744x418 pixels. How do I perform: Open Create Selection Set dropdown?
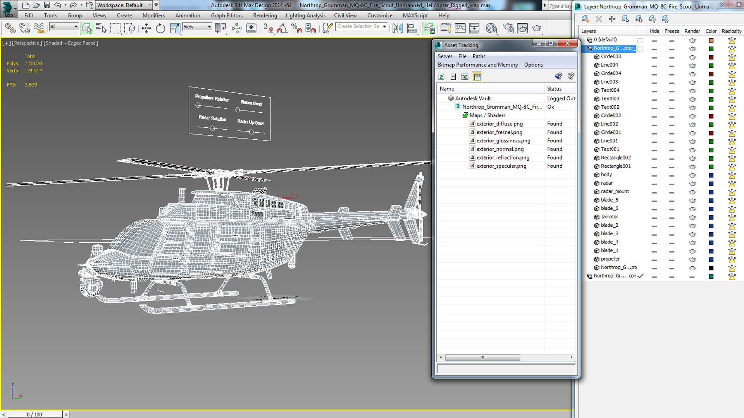(x=384, y=26)
